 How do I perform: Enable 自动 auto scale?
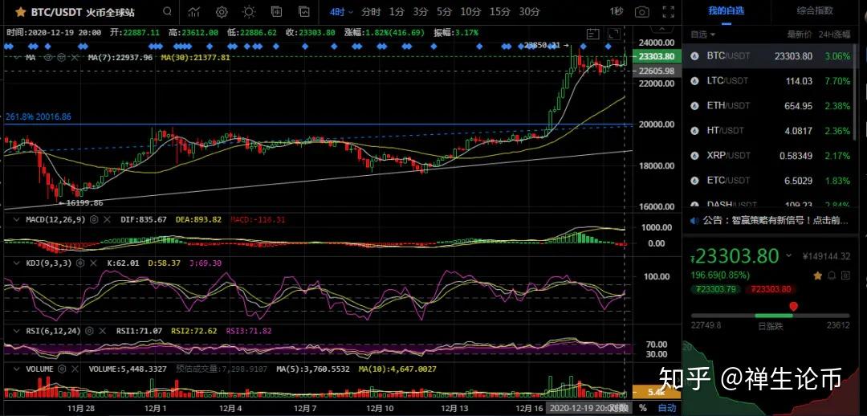667,408
